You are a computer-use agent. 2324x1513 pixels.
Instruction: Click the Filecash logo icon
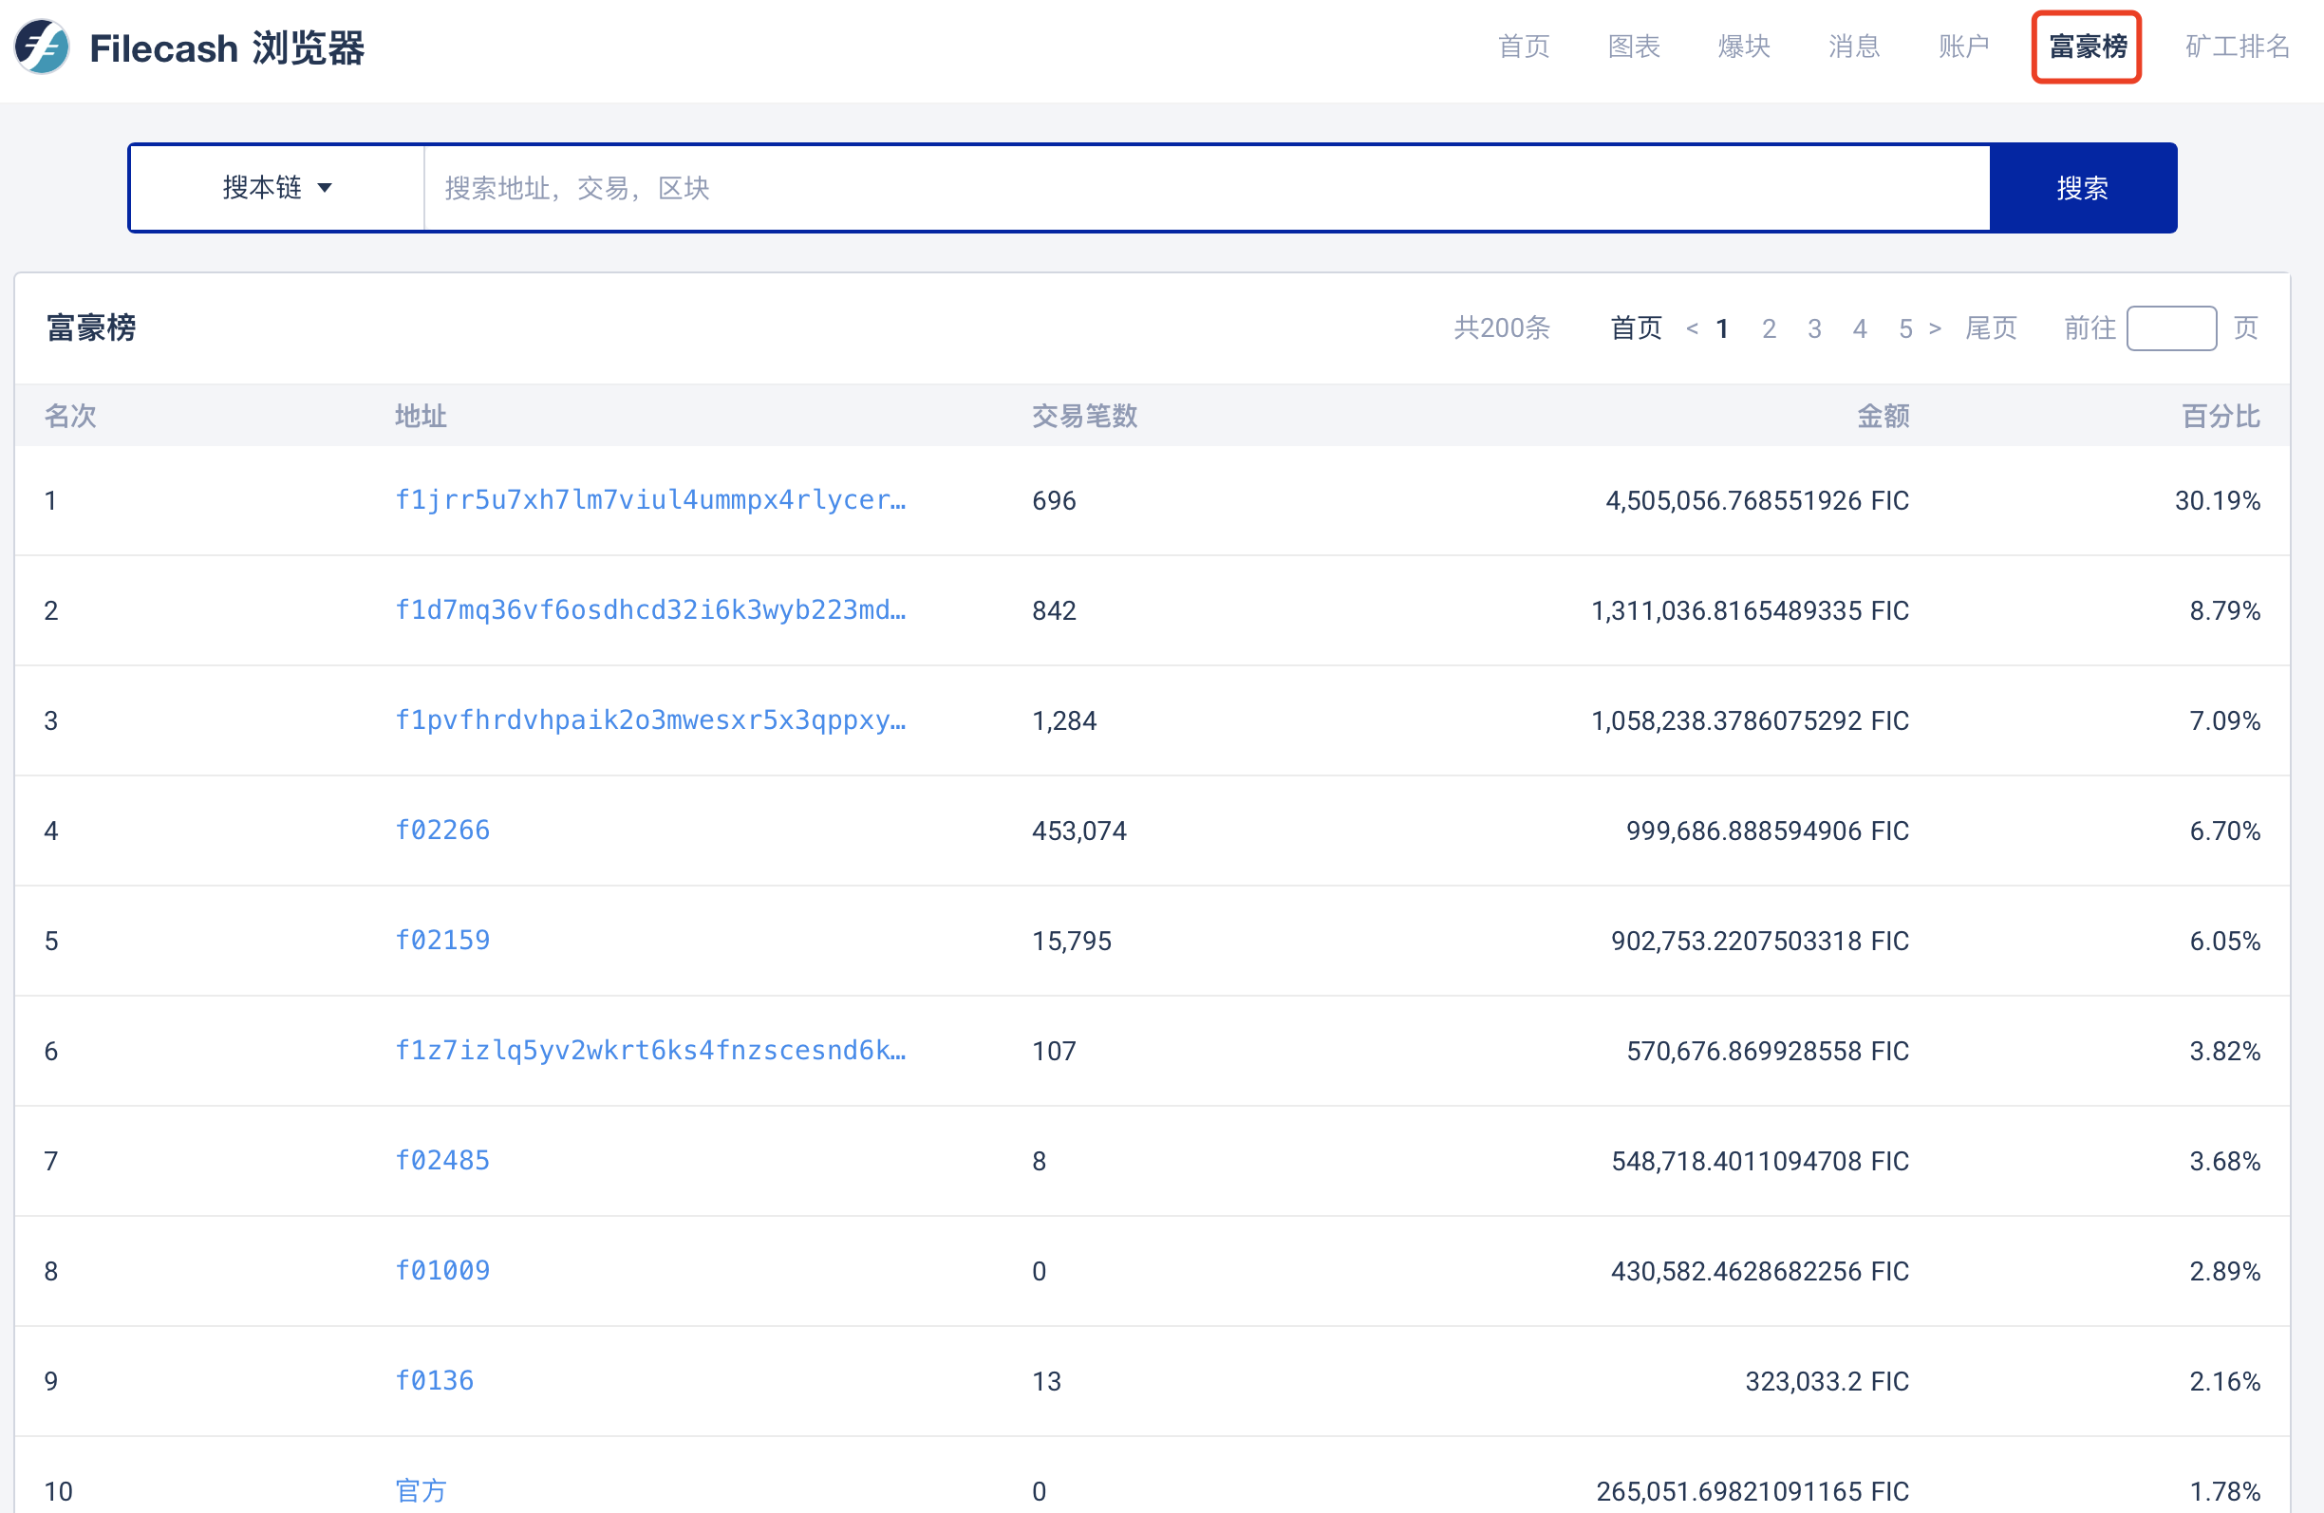[x=42, y=47]
